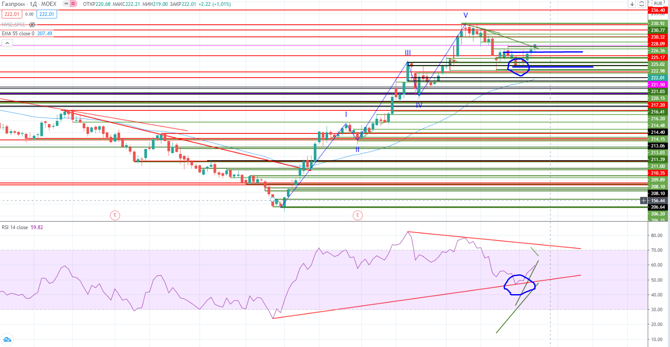The height and width of the screenshot is (347, 670).
Task: Open the Газпром · 1Д · MOEX symbol title
Action: 29,4
